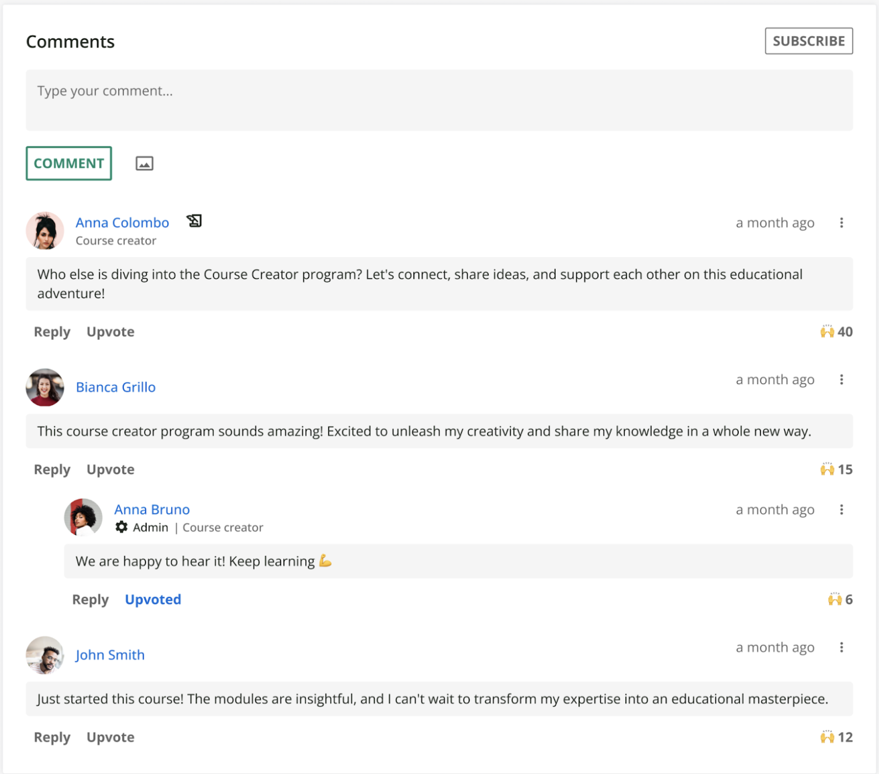The image size is (879, 774).
Task: Remove the upvote on Anna Bruno's reply
Action: [x=153, y=600]
